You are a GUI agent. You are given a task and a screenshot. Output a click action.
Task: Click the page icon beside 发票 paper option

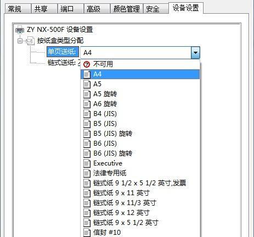87,183
